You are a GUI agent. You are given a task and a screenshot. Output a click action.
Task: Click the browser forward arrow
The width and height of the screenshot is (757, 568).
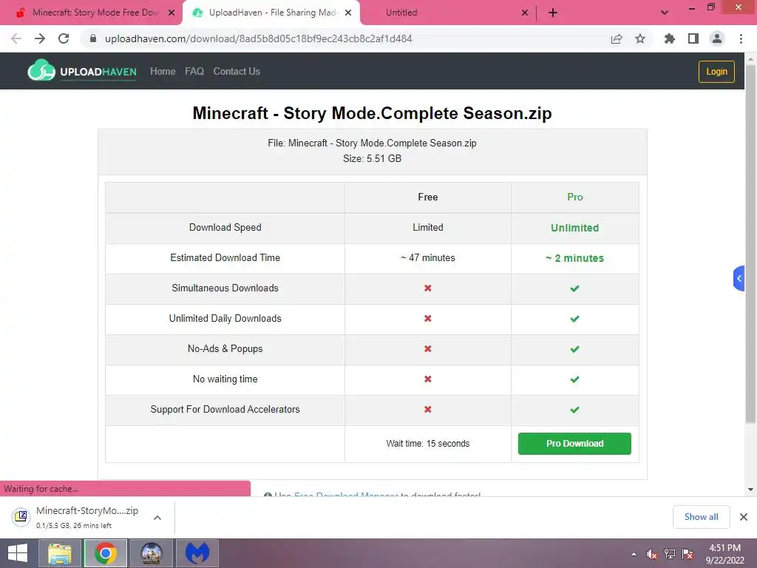tap(40, 38)
